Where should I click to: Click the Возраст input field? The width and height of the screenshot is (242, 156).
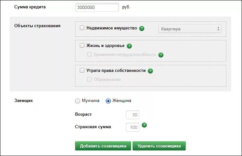pos(132,115)
